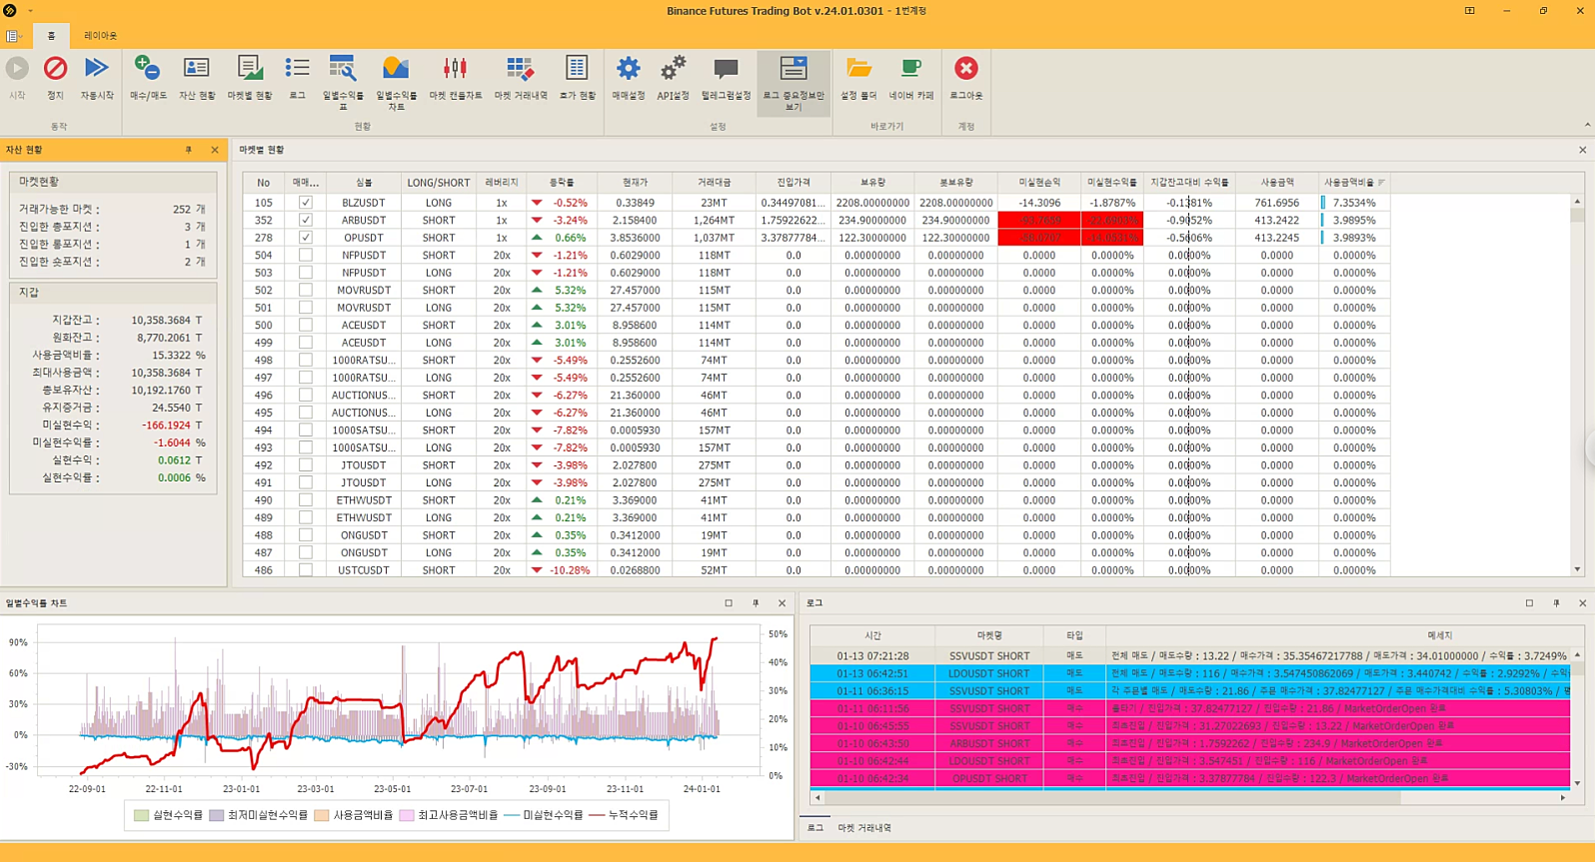Image resolution: width=1595 pixels, height=862 pixels.
Task: Open 매매설정 trading settings gear
Action: [x=628, y=68]
